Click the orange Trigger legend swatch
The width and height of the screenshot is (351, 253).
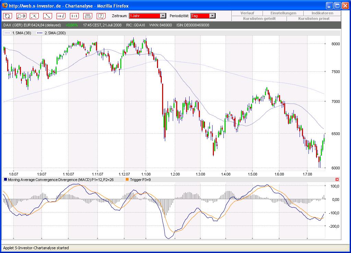127,180
